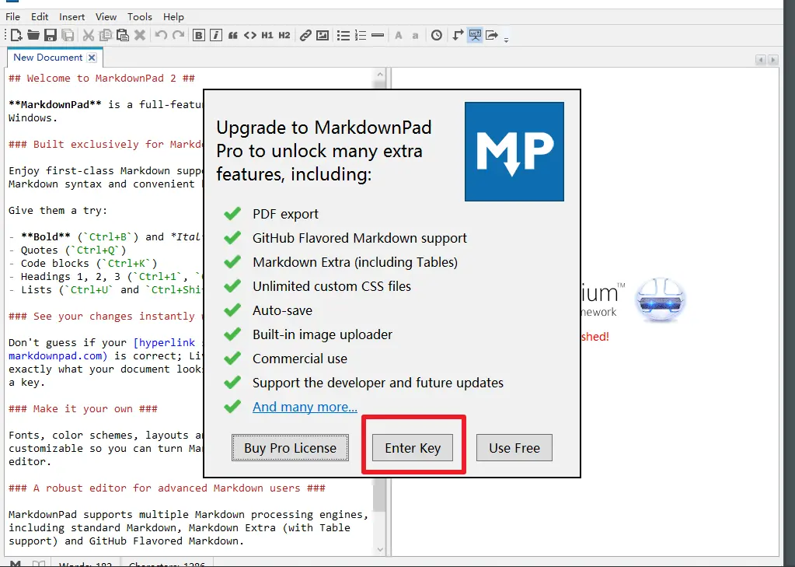Open the View menu
This screenshot has width=795, height=567.
106,17
